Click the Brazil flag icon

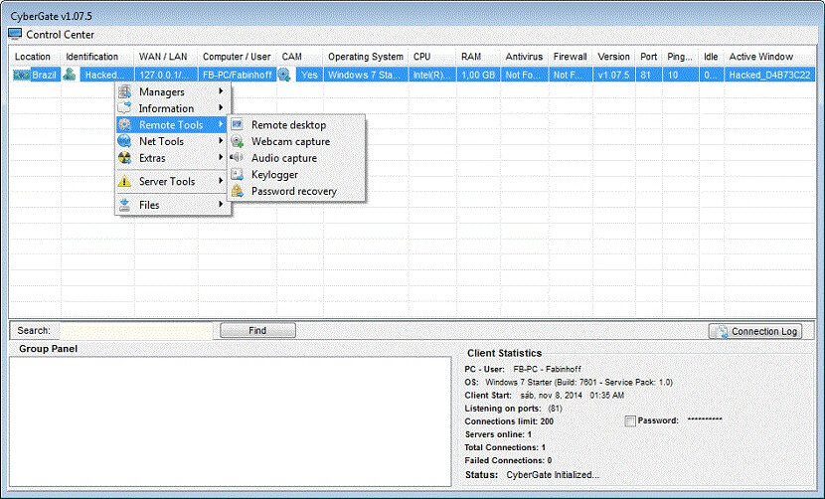click(x=22, y=75)
